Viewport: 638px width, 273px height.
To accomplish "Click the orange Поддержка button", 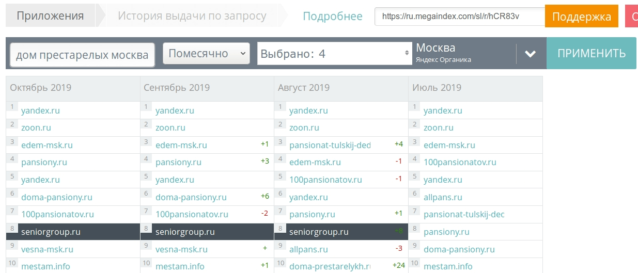I will pyautogui.click(x=581, y=17).
